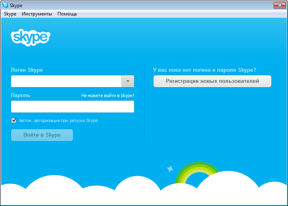Toggle the Автом. авторизация checkbox
The width and height of the screenshot is (288, 206).
[14, 120]
